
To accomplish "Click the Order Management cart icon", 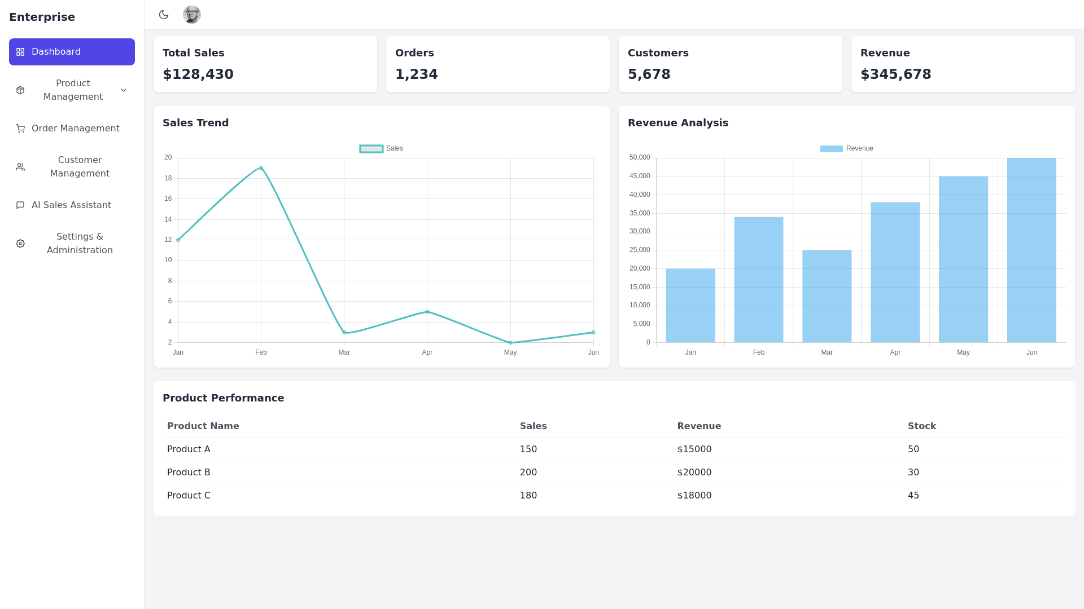I will (x=20, y=129).
